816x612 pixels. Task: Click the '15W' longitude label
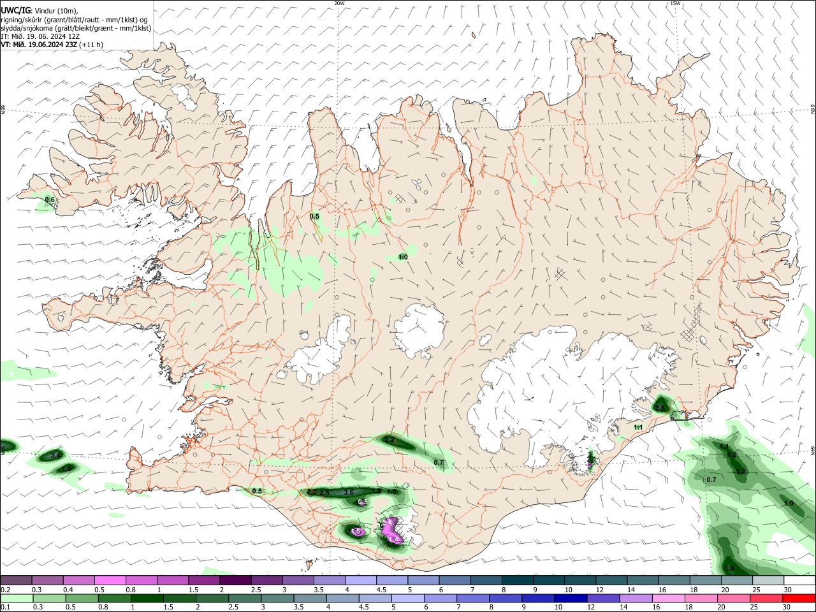tap(675, 3)
